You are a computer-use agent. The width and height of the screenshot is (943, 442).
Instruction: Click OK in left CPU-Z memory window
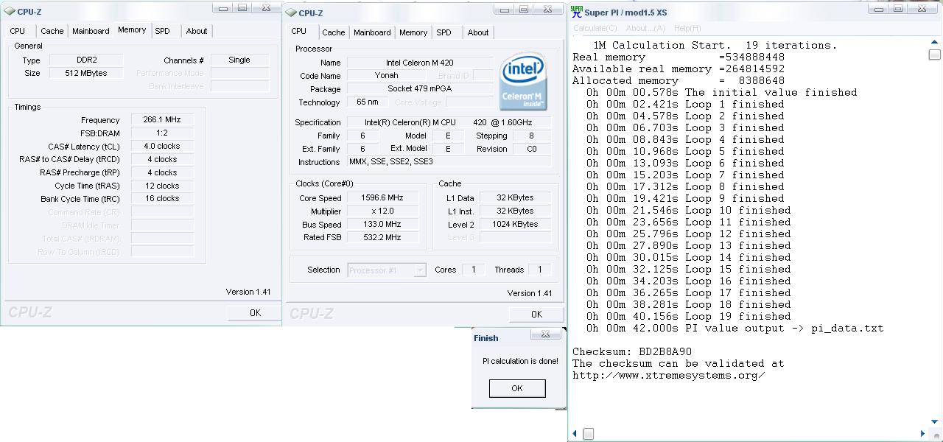click(x=255, y=313)
